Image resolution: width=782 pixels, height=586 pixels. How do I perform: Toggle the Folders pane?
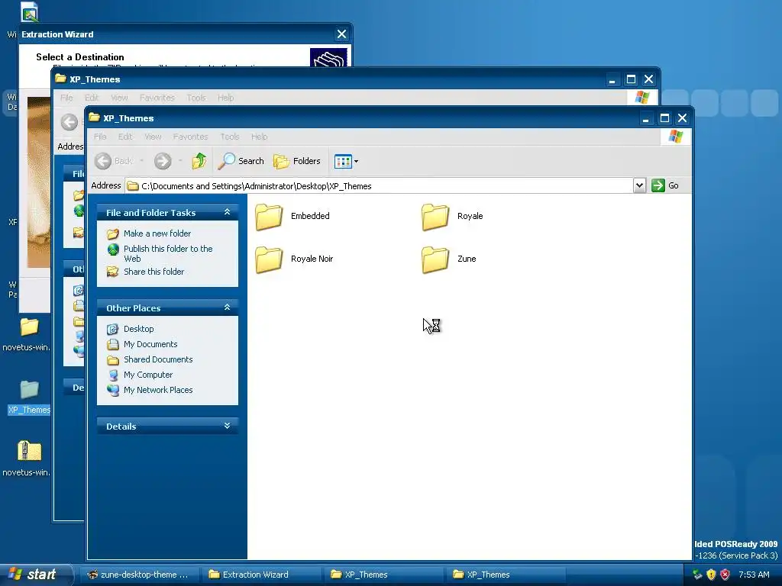(297, 161)
